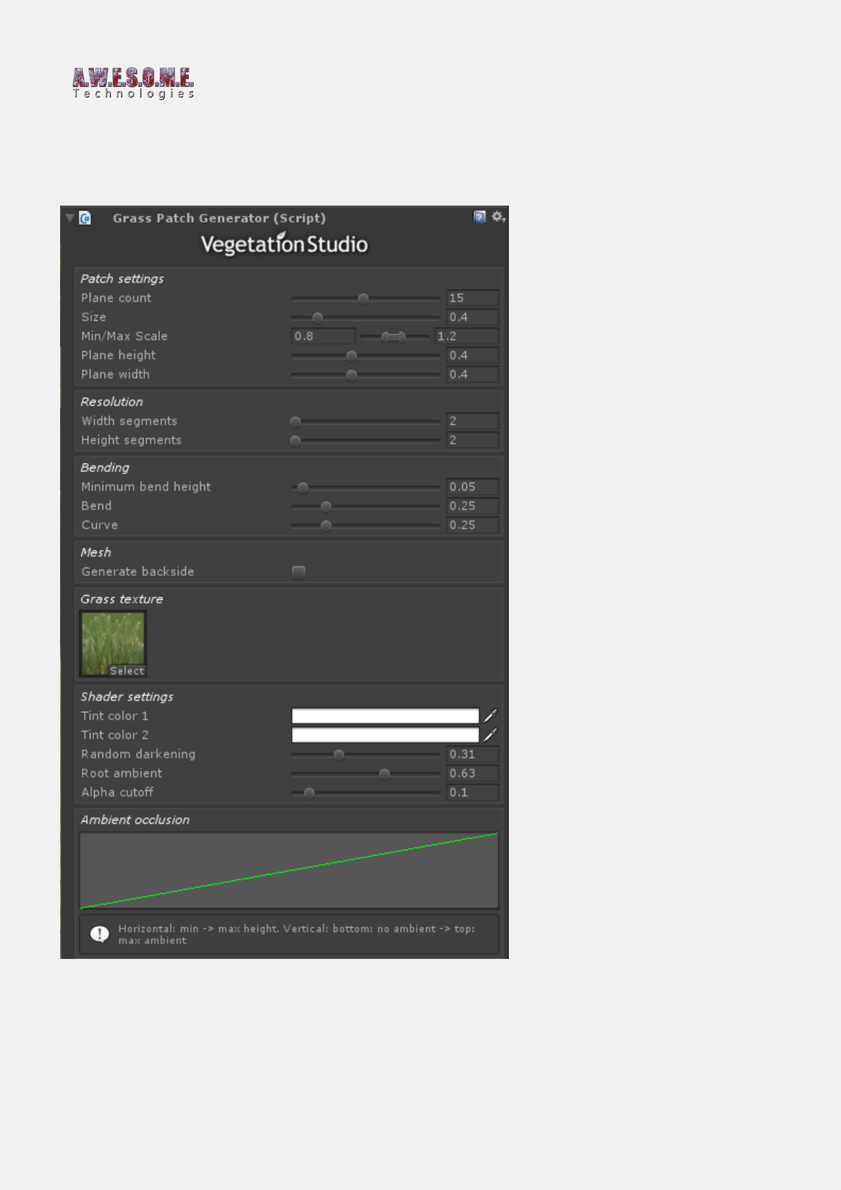The image size is (841, 1190).
Task: Click the Plane width value field
Action: 472,375
